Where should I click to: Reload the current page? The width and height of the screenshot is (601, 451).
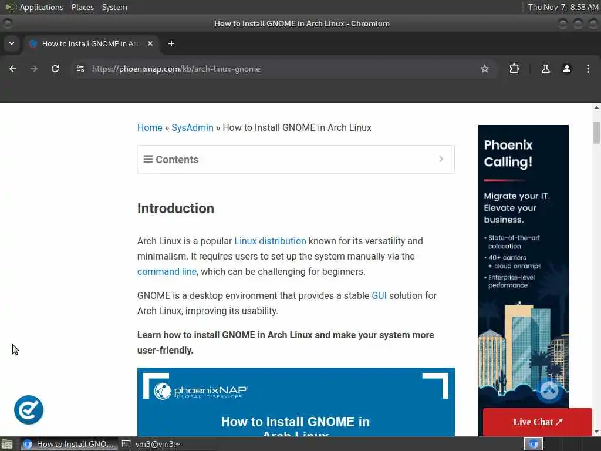pyautogui.click(x=55, y=69)
